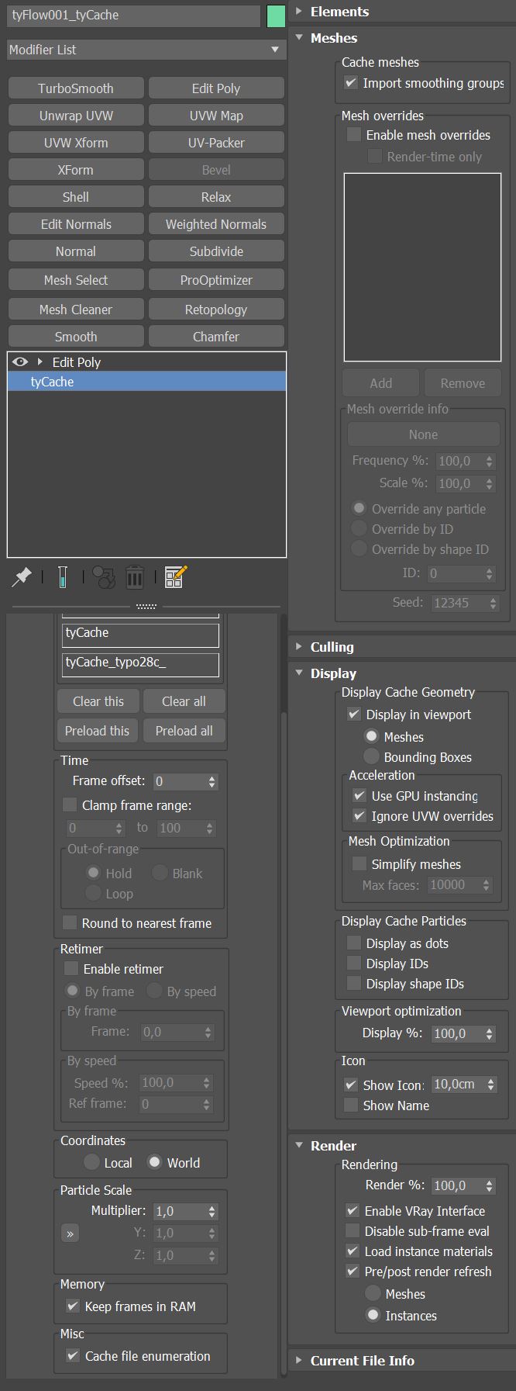Screen dimensions: 516x1391
Task: Click the Preload all button
Action: click(x=184, y=731)
